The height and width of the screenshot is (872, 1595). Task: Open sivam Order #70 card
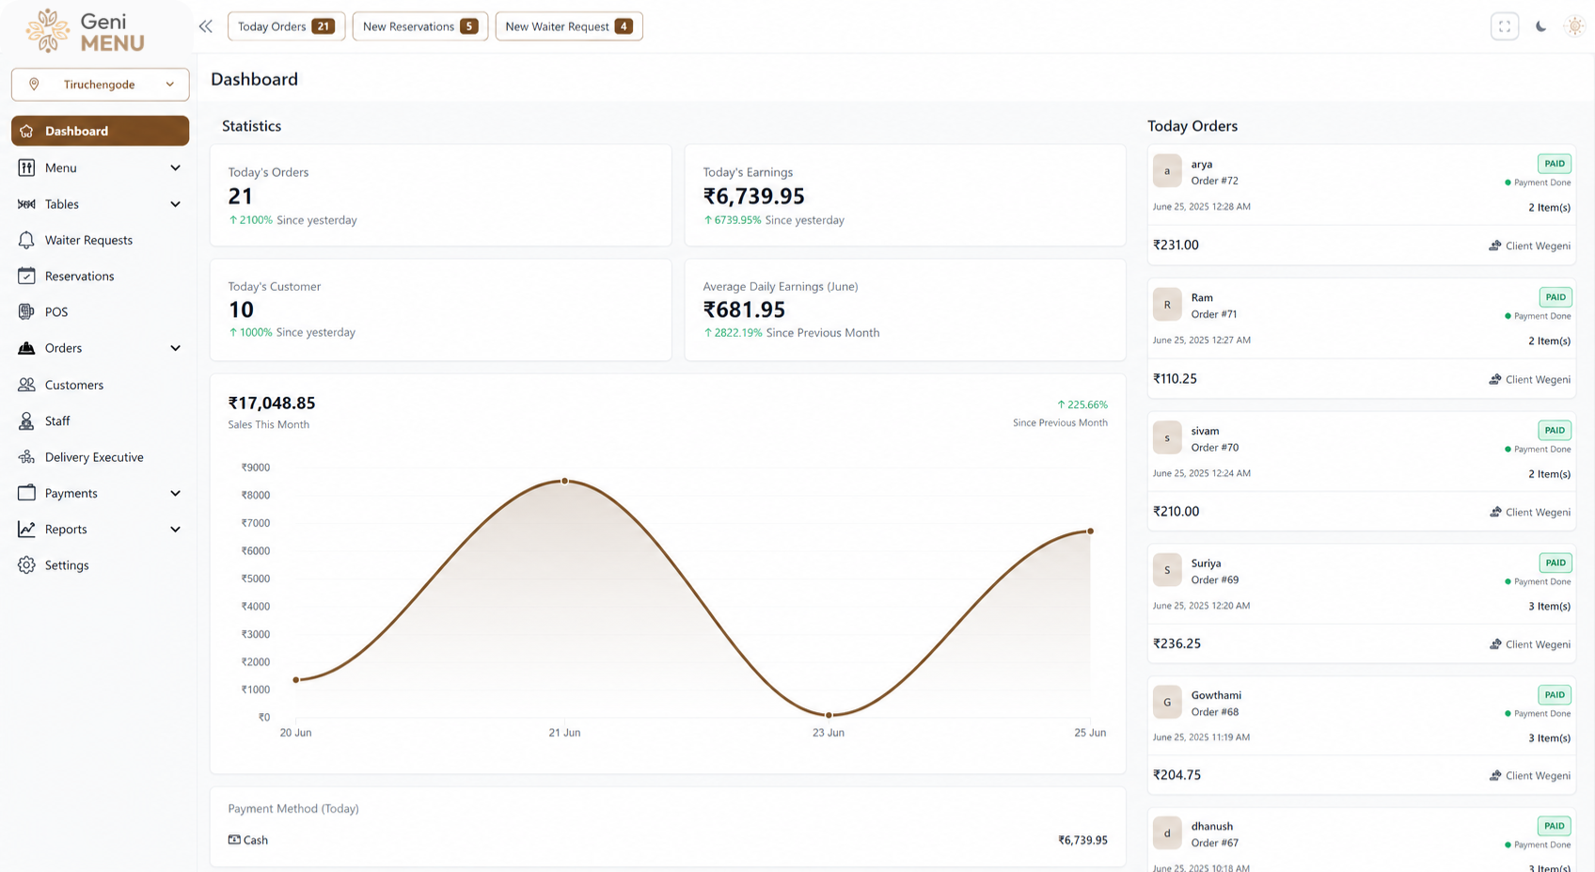(1361, 470)
